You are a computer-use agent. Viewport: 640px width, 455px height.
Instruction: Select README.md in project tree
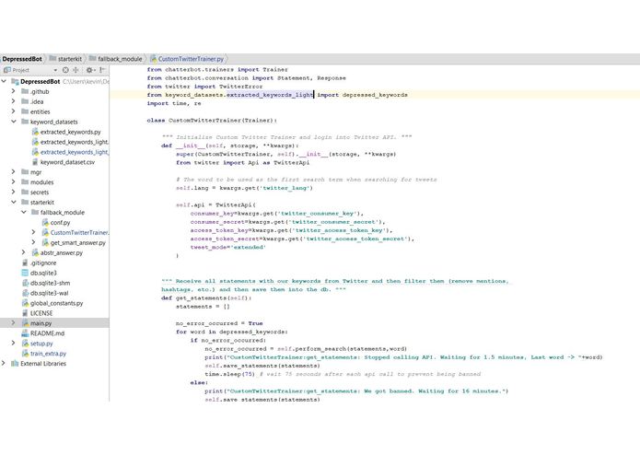pos(47,333)
